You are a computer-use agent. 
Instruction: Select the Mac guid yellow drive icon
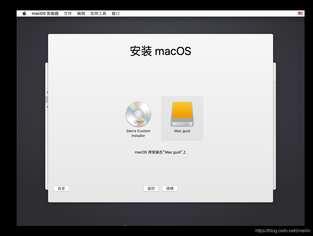pos(182,114)
